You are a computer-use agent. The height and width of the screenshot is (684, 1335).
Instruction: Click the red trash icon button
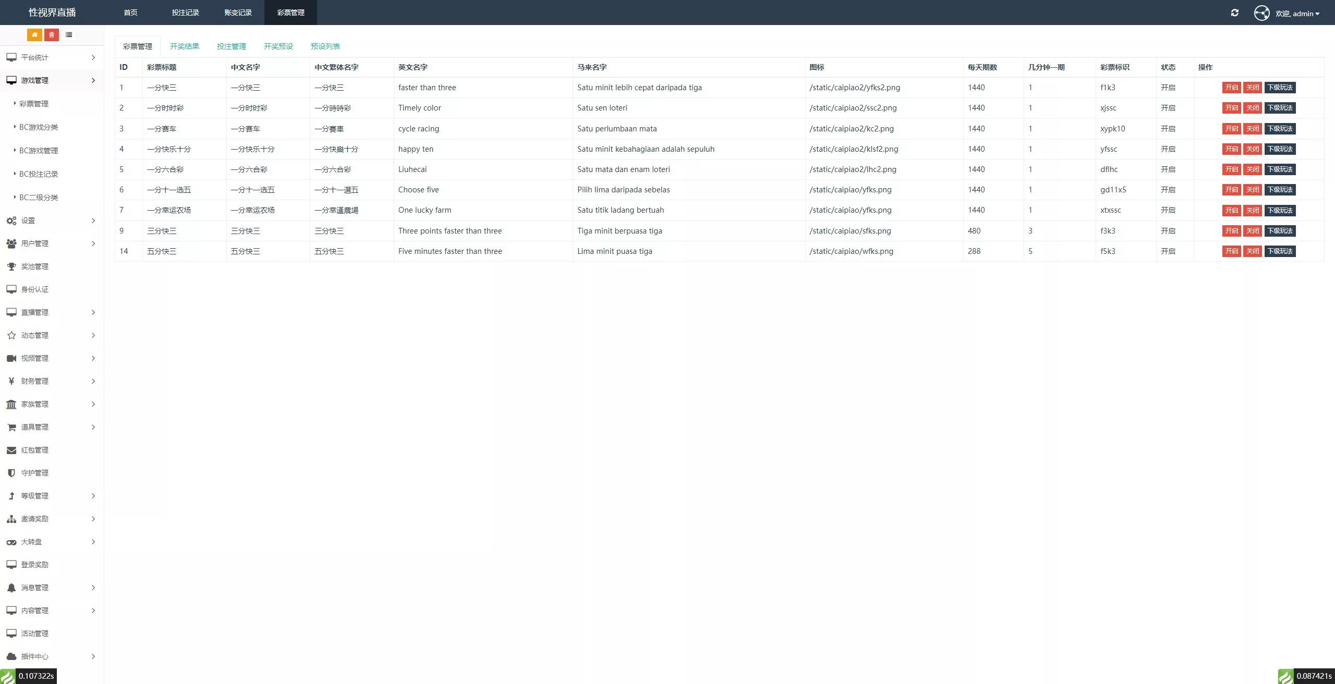52,35
